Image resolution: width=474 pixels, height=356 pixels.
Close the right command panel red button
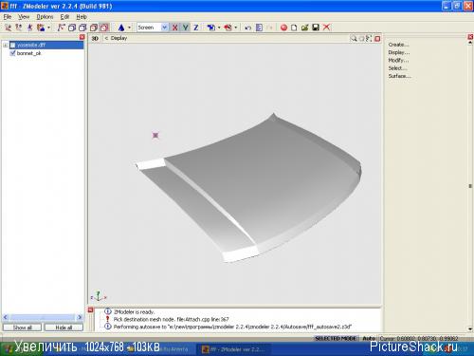(x=470, y=37)
